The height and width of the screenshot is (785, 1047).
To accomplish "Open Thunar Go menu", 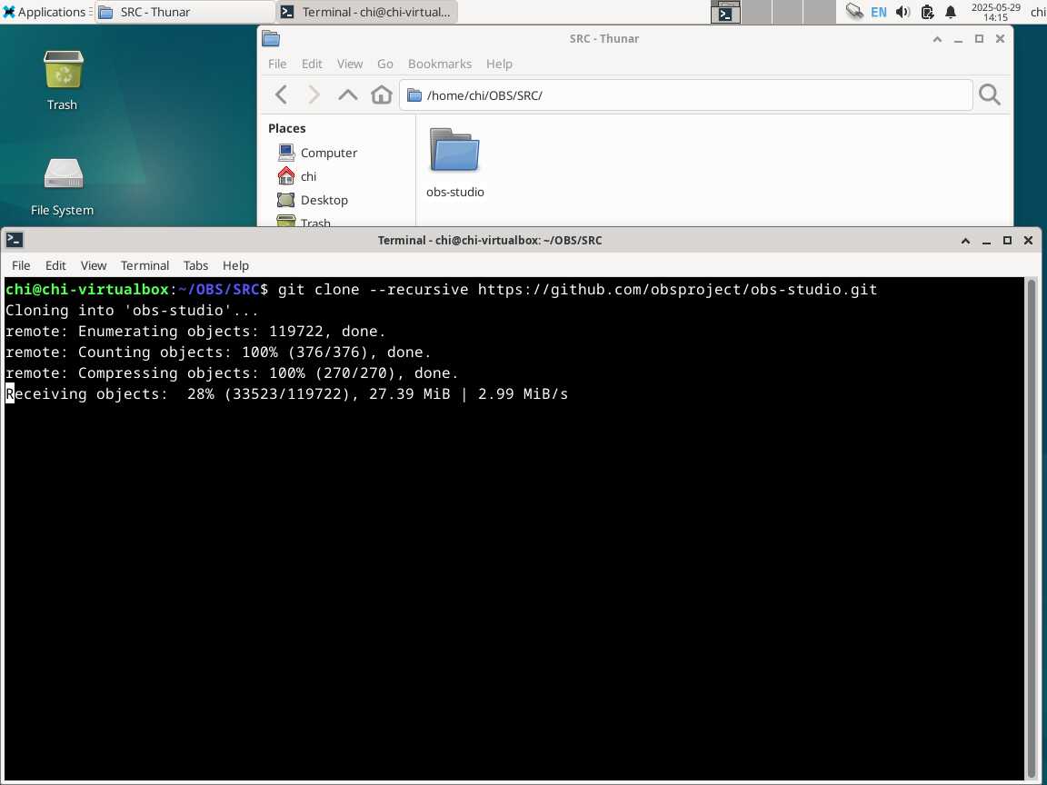I will point(385,64).
